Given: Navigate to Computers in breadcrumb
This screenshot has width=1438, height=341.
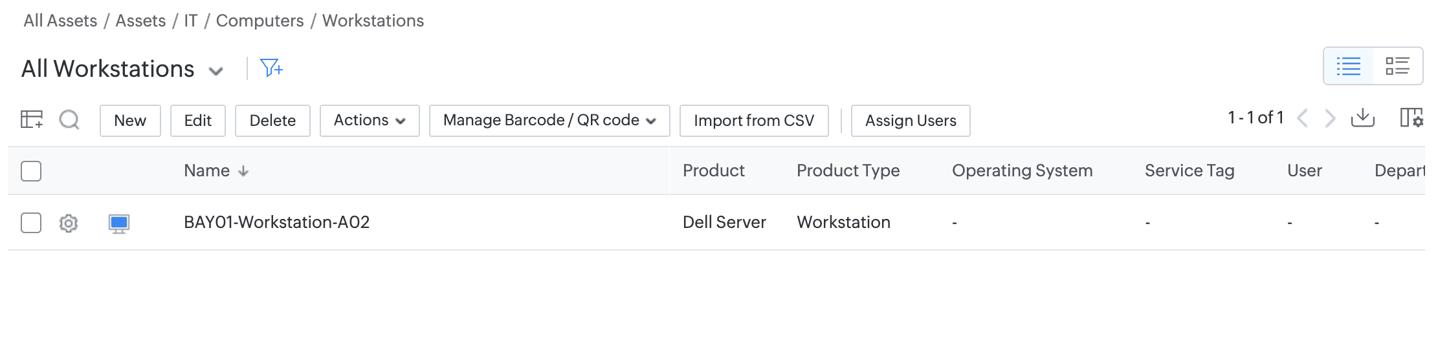Looking at the screenshot, I should pos(260,21).
